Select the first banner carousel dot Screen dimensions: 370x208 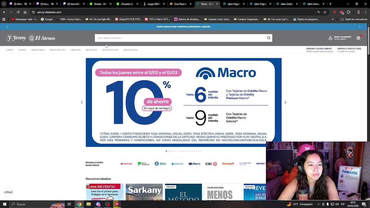(166, 151)
